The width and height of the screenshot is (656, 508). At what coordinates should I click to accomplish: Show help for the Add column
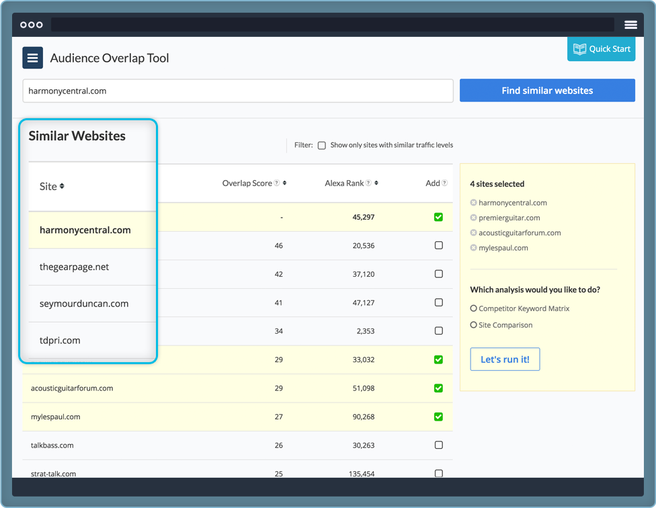coord(444,183)
